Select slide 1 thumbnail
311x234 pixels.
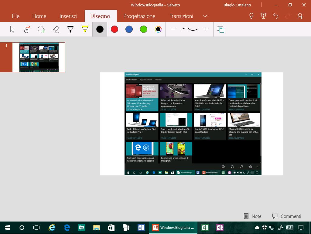point(39,57)
